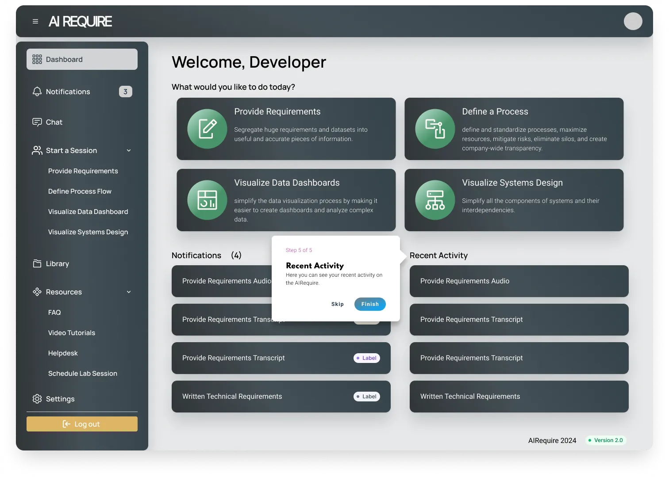Open Chat in the sidebar
The image size is (669, 477).
pos(82,122)
